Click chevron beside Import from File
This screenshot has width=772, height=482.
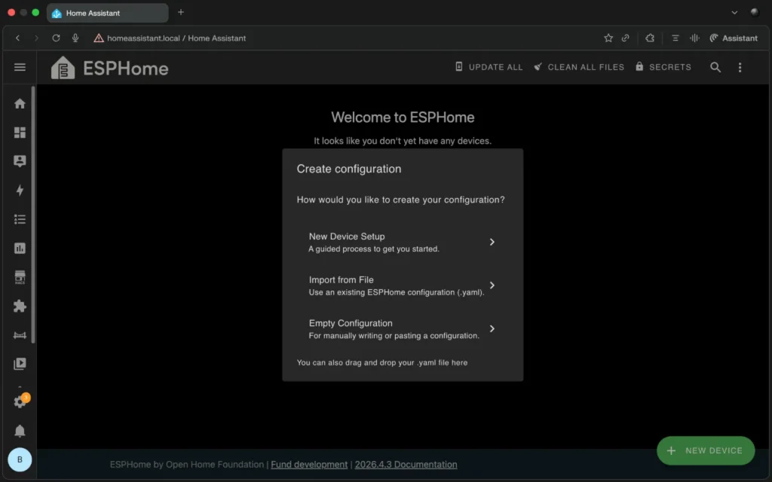click(492, 285)
